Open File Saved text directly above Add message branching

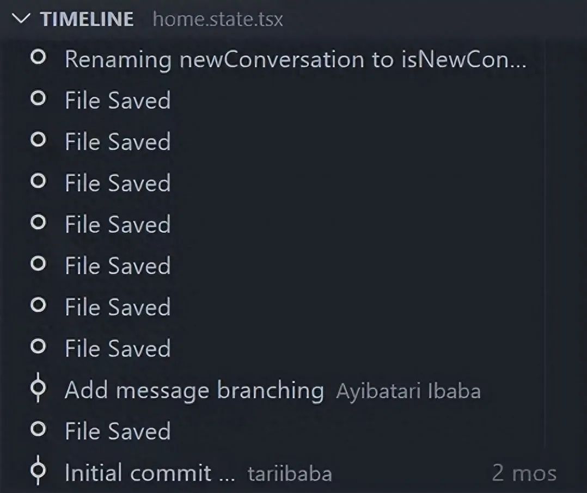[x=118, y=349]
